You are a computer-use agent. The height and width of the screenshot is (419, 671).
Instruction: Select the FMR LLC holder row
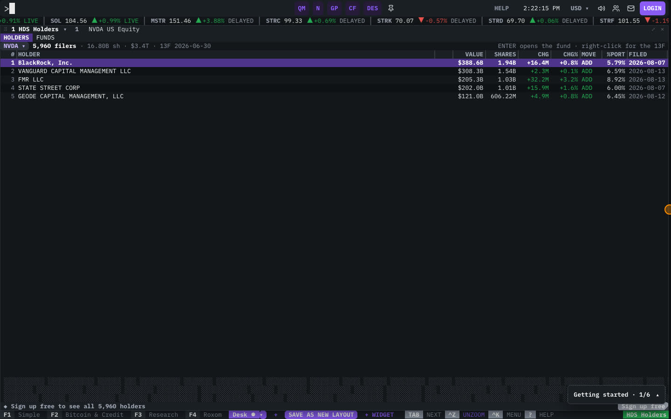click(334, 80)
